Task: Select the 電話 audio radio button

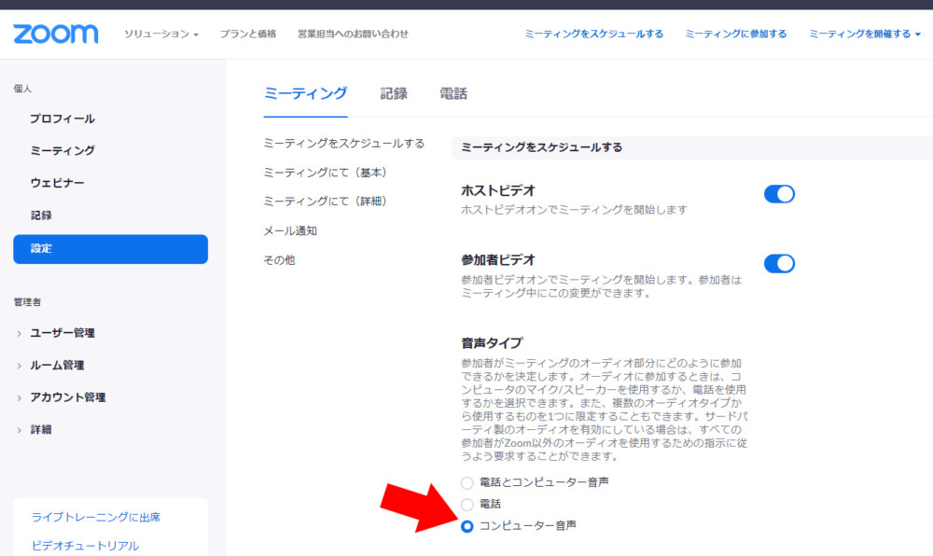Action: click(467, 504)
